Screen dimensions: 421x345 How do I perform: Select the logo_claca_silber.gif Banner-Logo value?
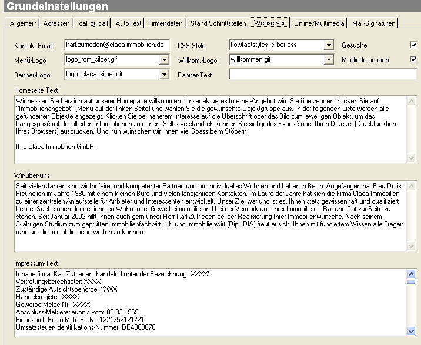tap(94, 74)
